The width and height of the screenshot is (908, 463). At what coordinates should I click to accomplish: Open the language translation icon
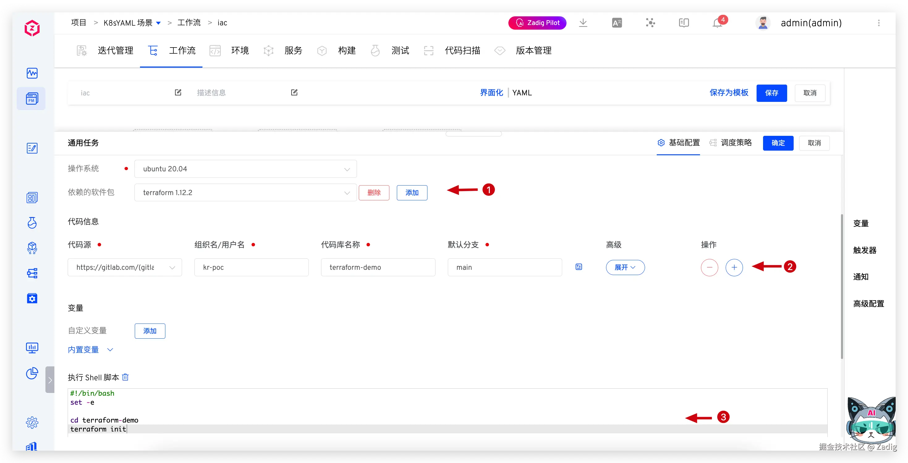coord(617,23)
